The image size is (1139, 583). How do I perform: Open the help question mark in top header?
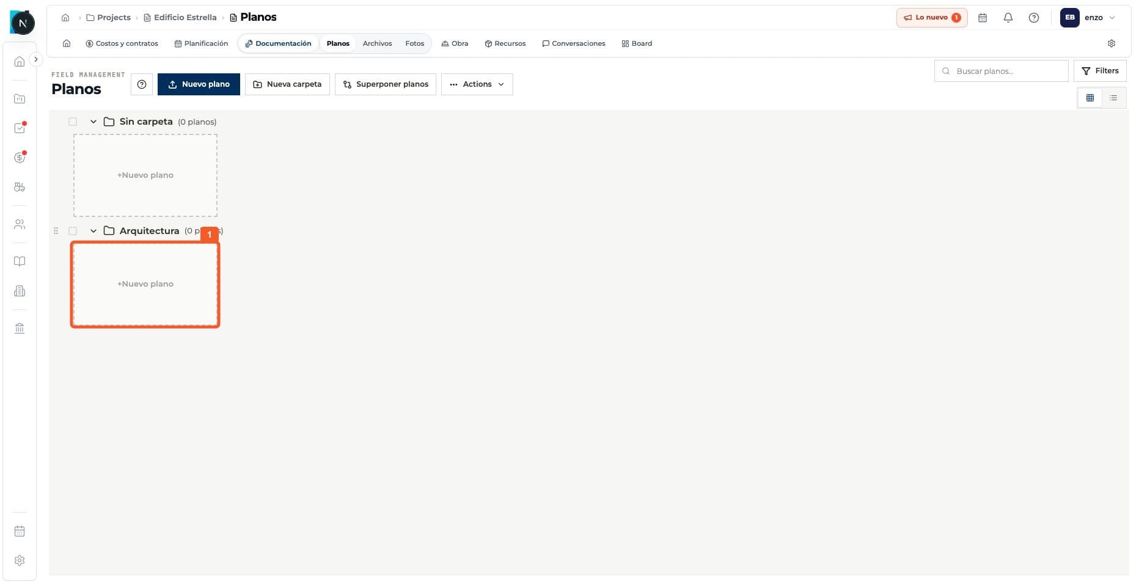[1034, 18]
